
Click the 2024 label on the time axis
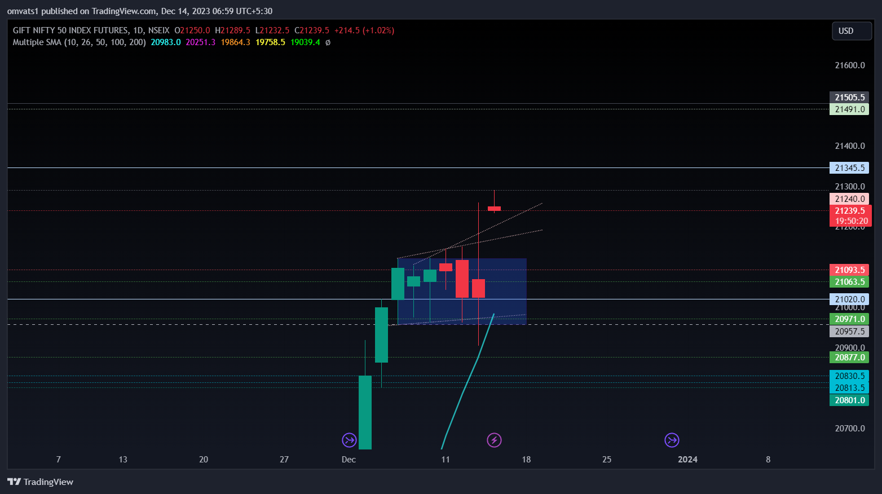point(687,460)
